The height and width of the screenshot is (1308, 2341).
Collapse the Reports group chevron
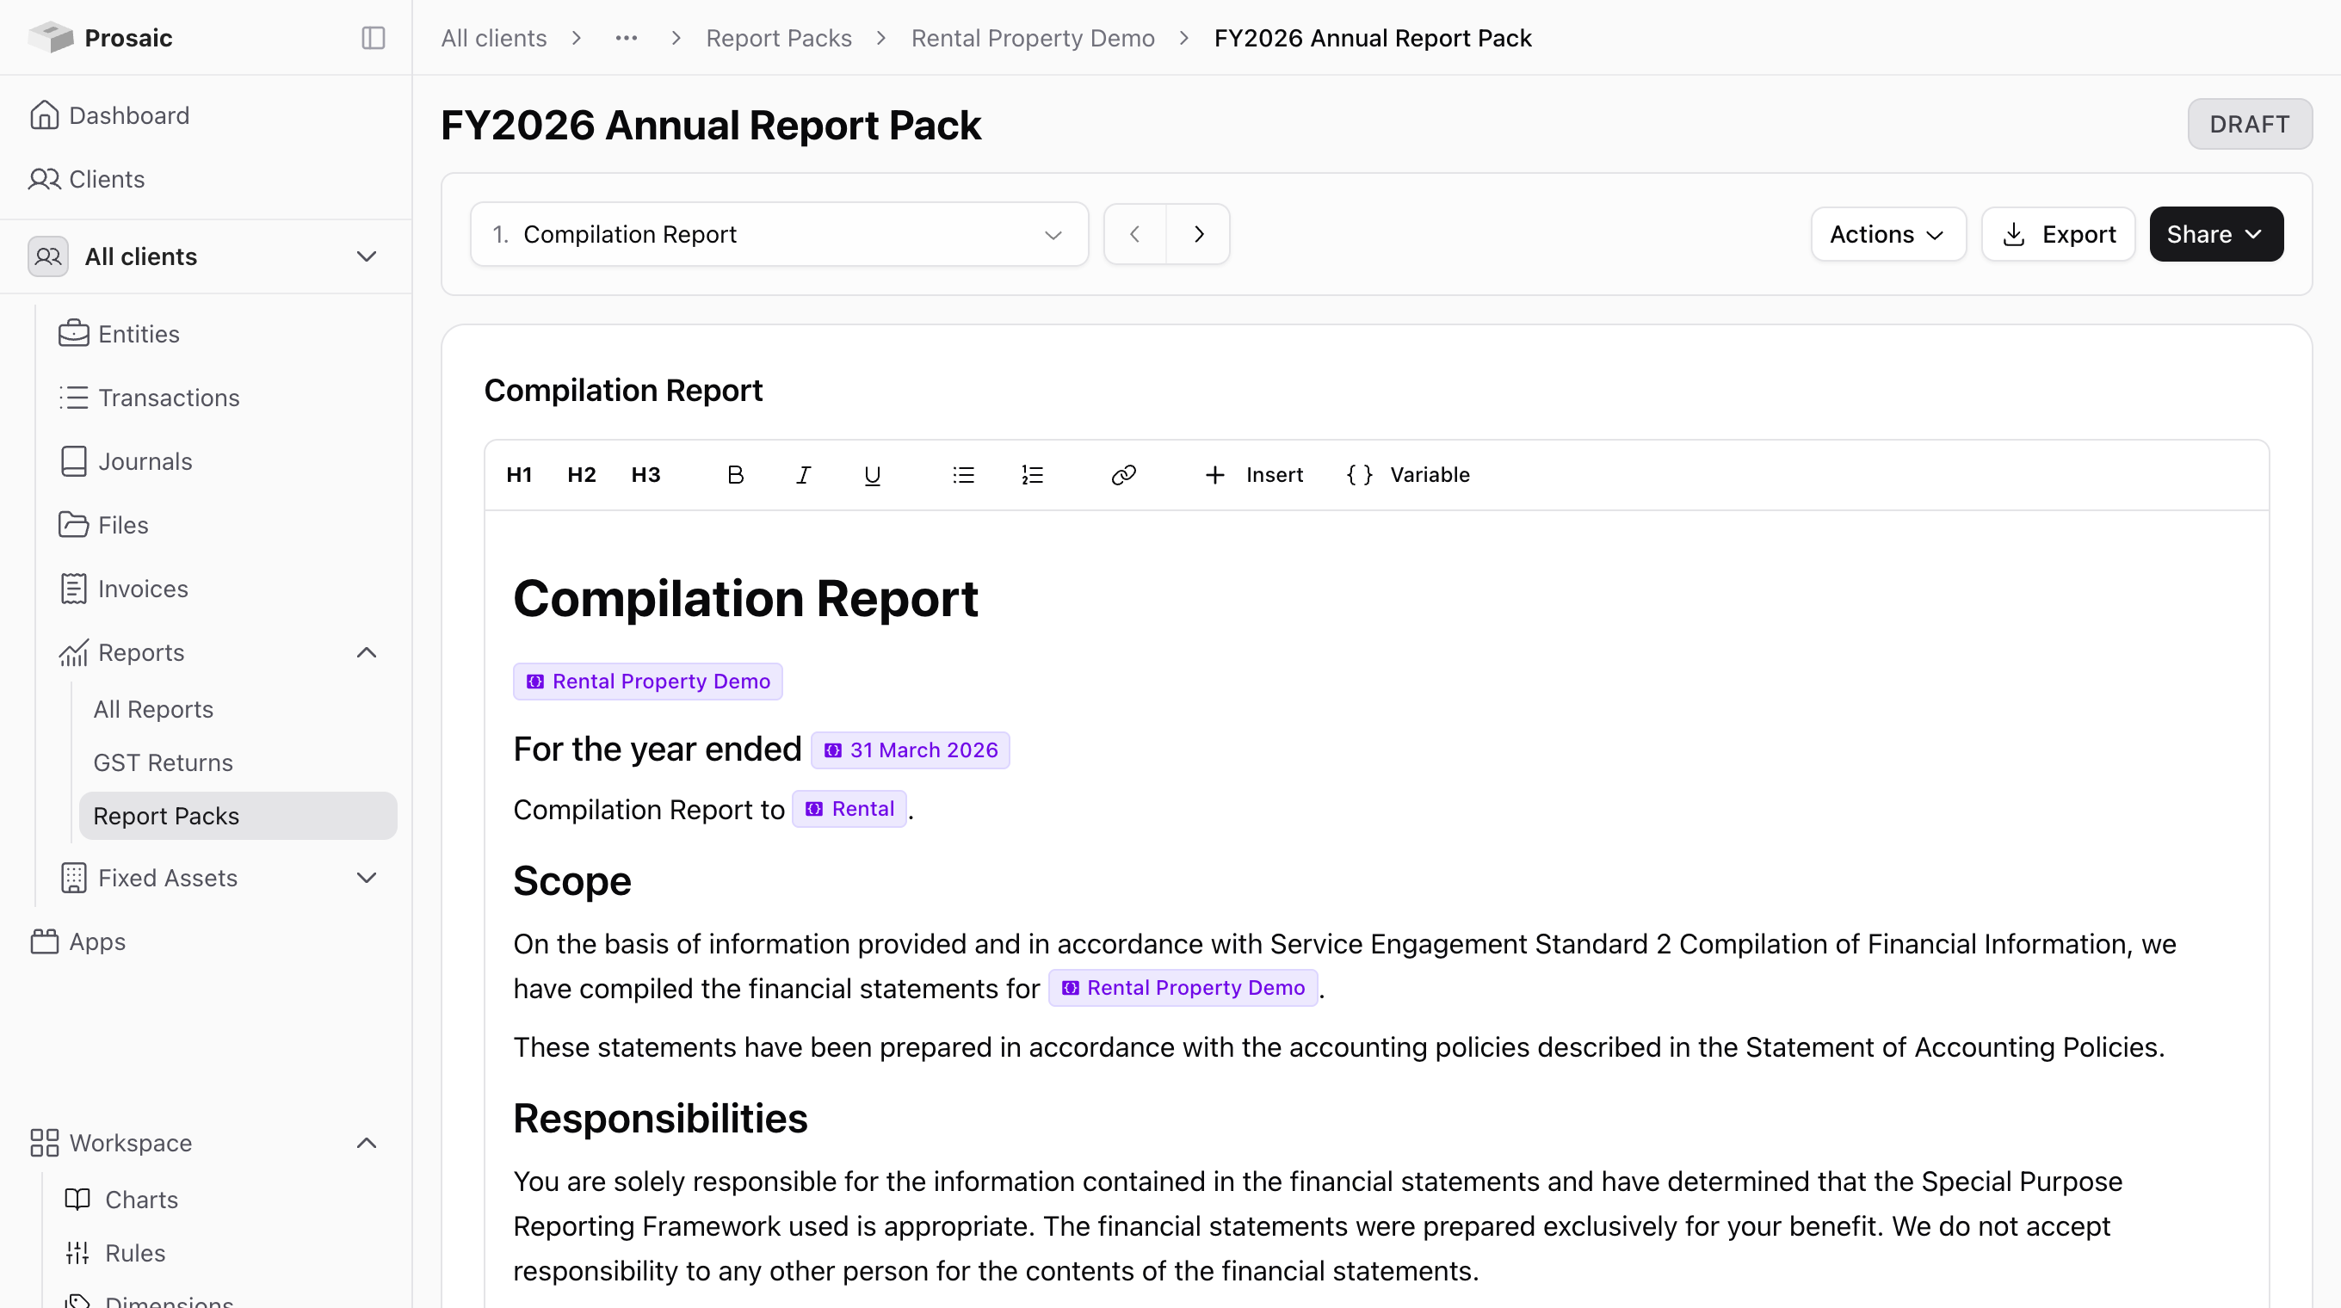[x=367, y=652]
